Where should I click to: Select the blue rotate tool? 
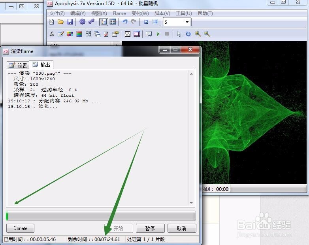point(188,34)
